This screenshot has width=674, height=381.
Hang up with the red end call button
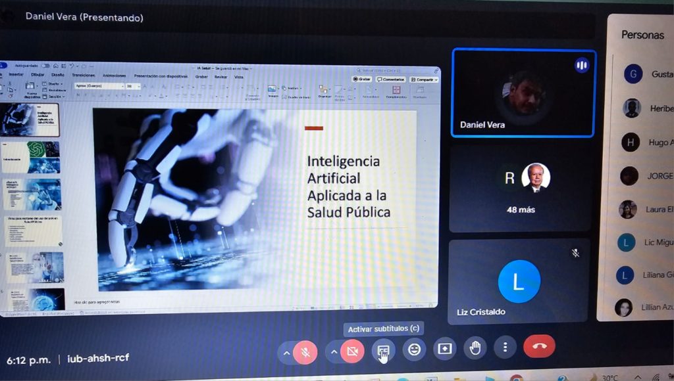(539, 346)
